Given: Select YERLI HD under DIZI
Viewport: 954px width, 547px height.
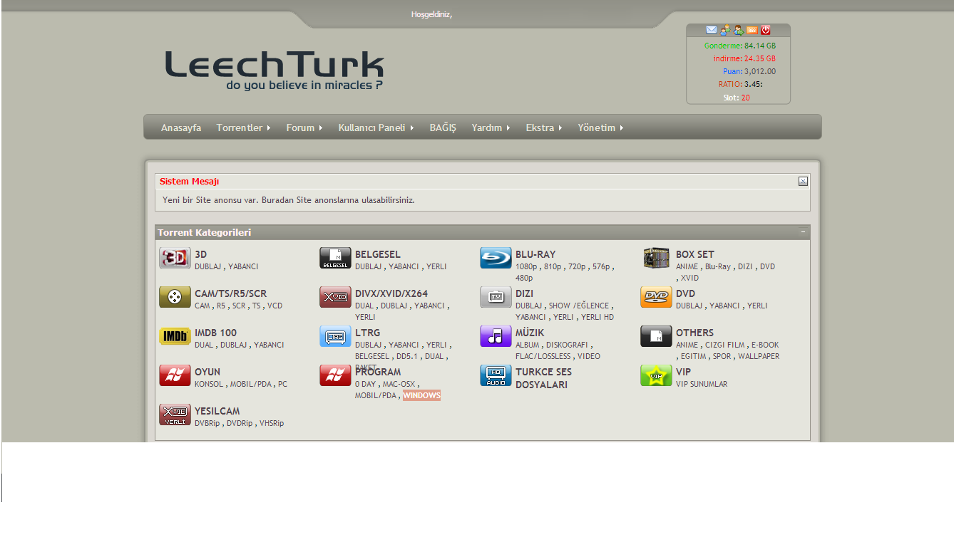Looking at the screenshot, I should tap(597, 317).
